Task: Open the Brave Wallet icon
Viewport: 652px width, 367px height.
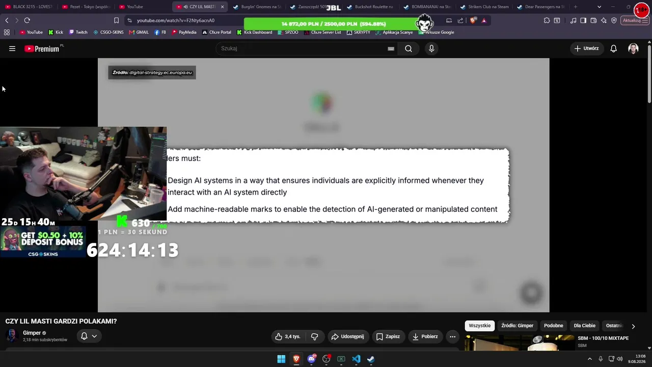Action: click(x=593, y=20)
